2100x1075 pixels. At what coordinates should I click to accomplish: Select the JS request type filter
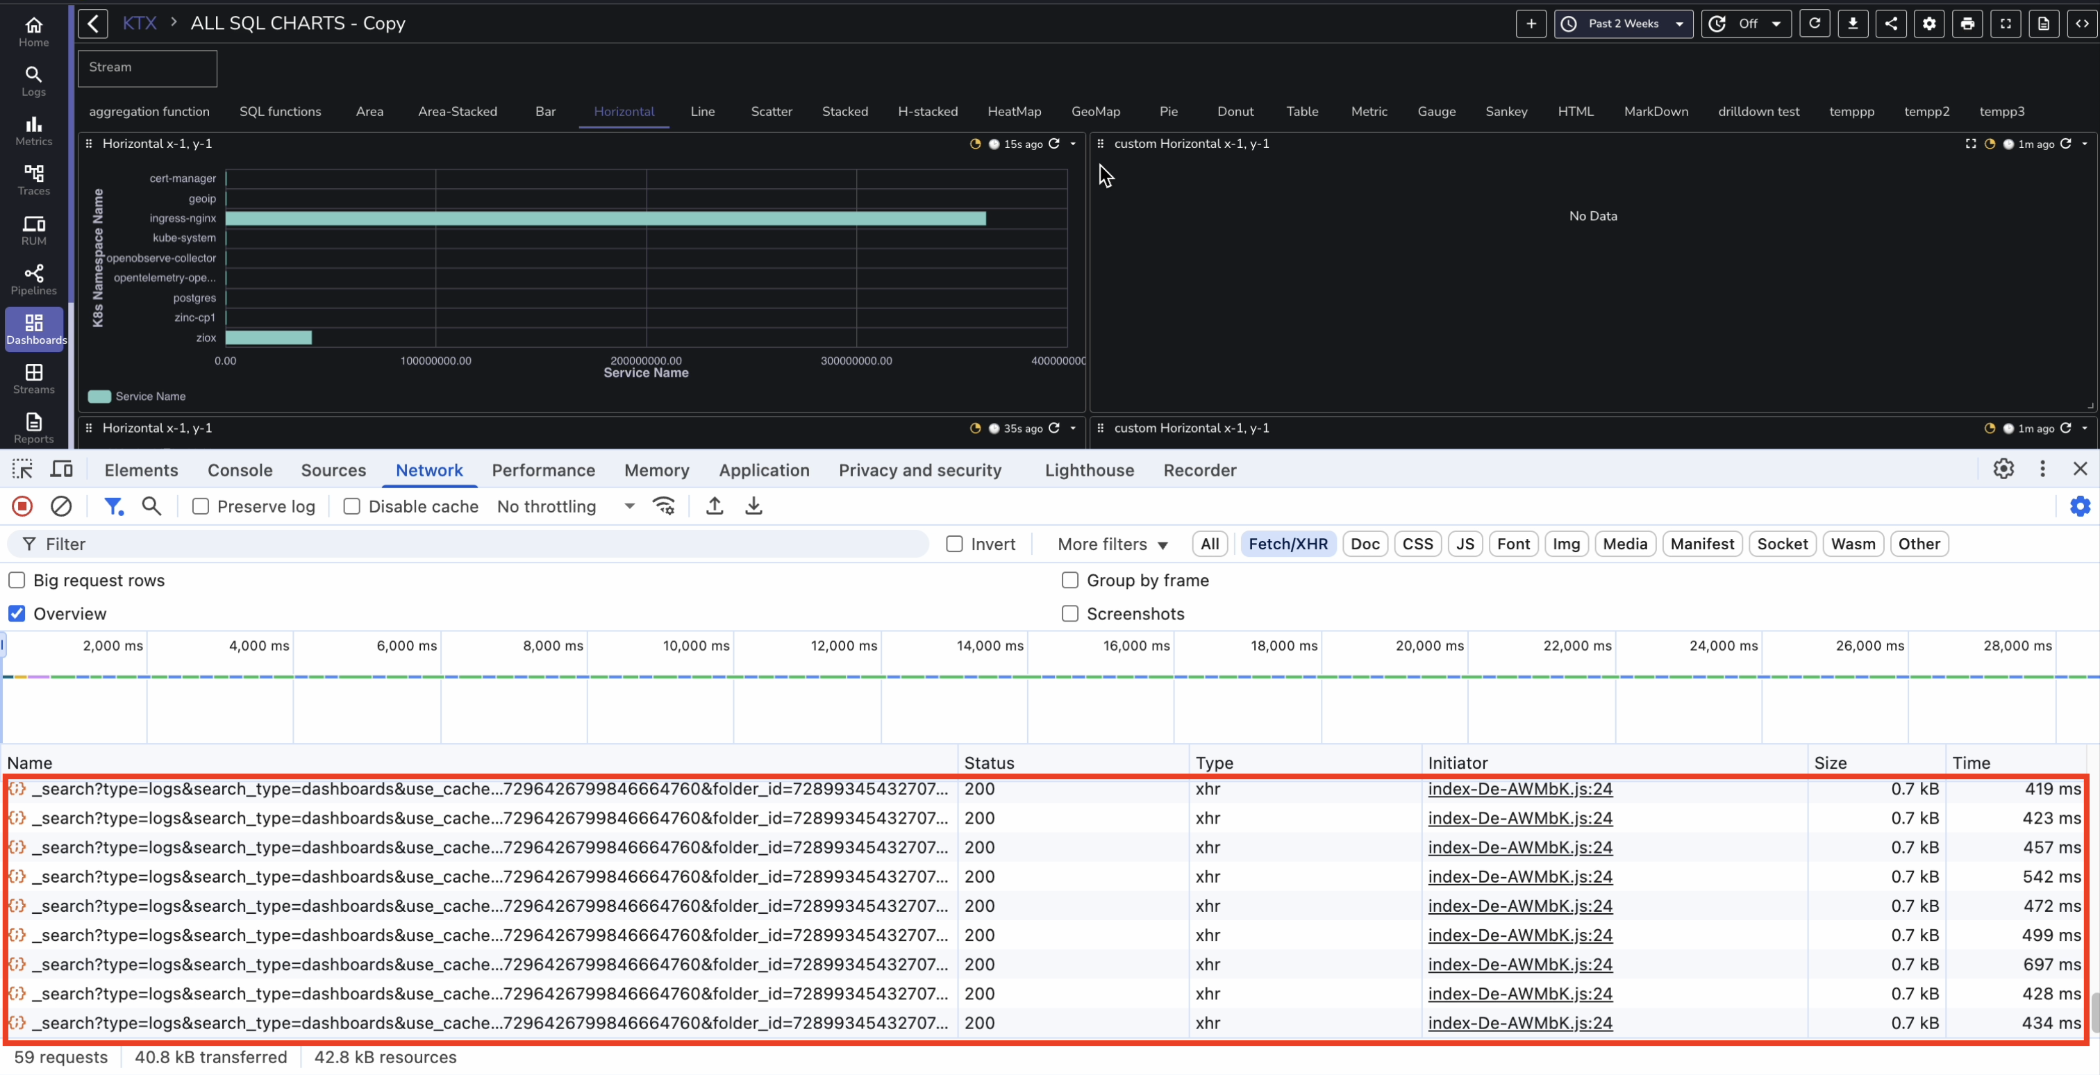click(1464, 544)
